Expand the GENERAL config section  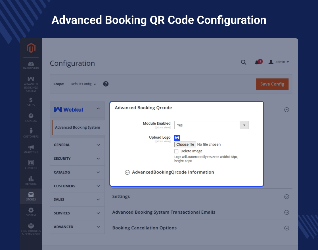click(77, 145)
